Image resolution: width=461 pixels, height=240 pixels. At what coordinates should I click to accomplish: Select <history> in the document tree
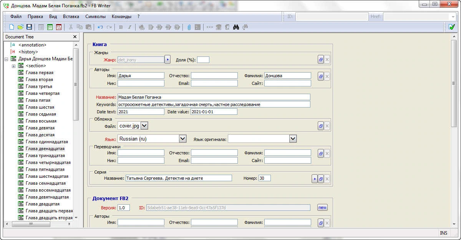(x=28, y=52)
